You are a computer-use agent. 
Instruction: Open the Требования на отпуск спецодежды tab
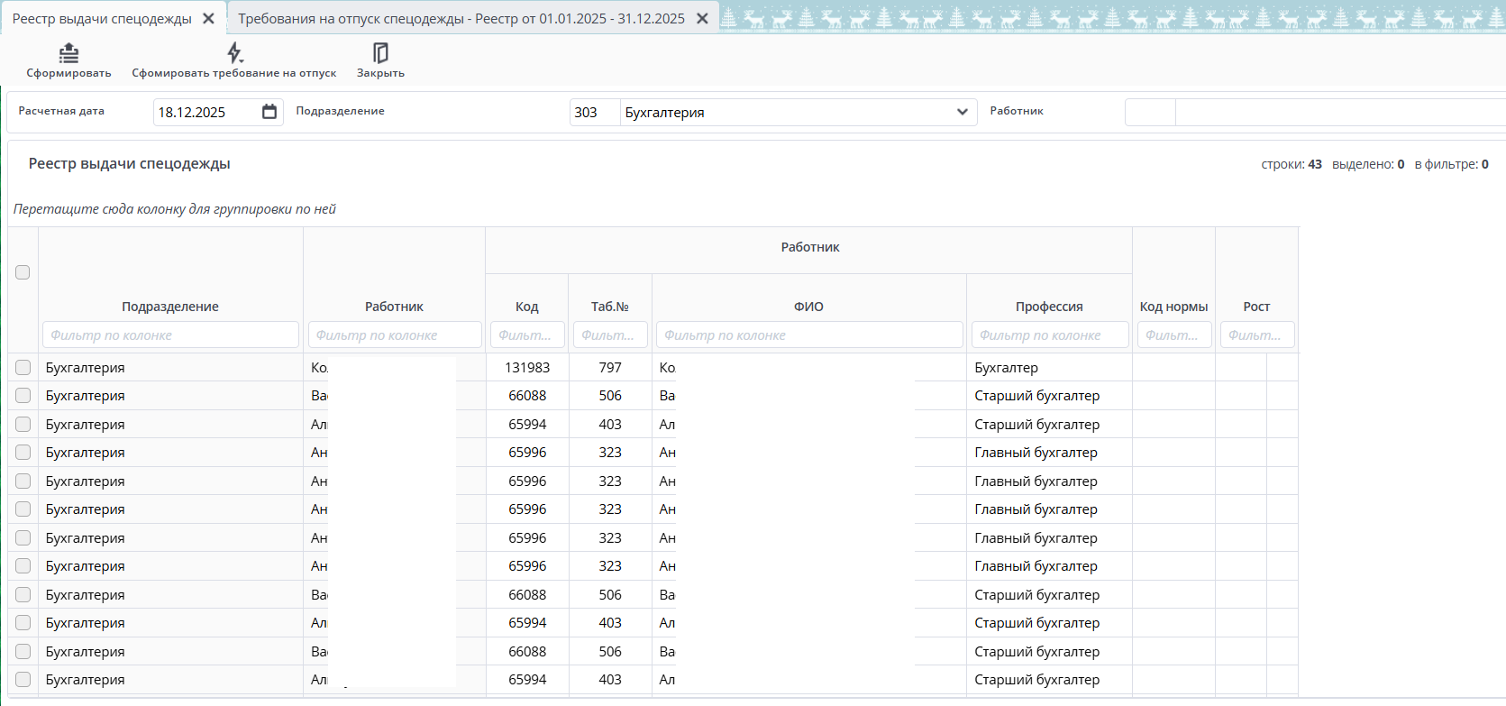(461, 19)
